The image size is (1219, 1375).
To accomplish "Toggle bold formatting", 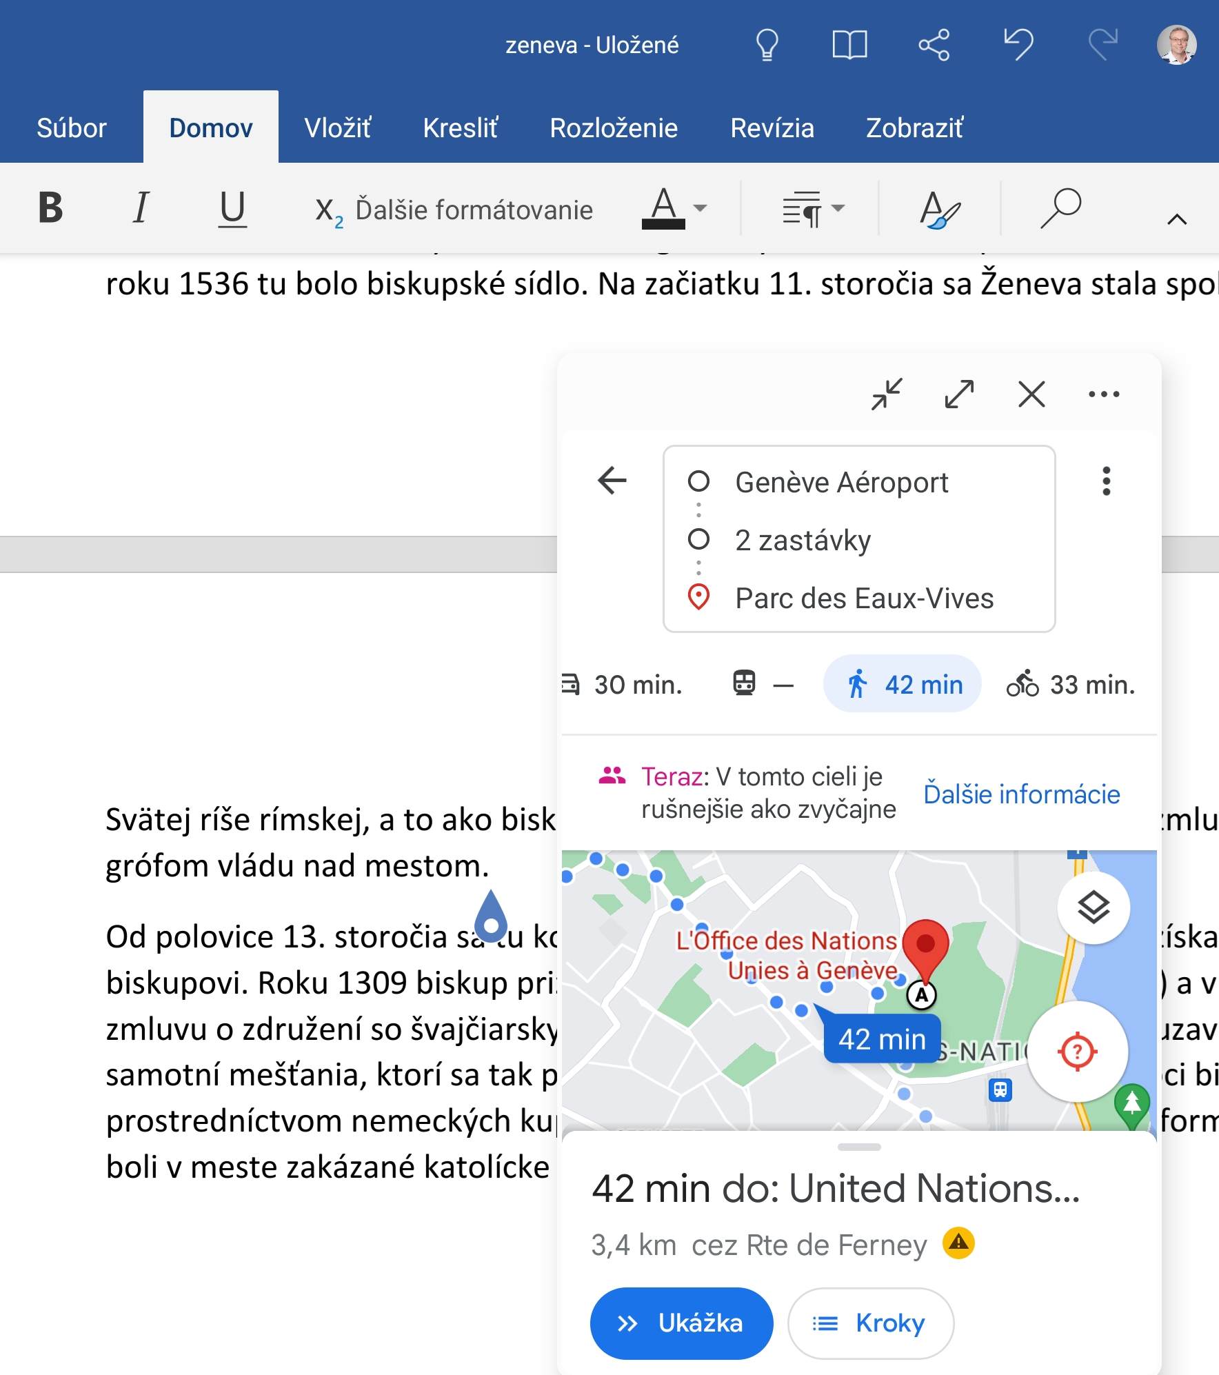I will pyautogui.click(x=51, y=208).
